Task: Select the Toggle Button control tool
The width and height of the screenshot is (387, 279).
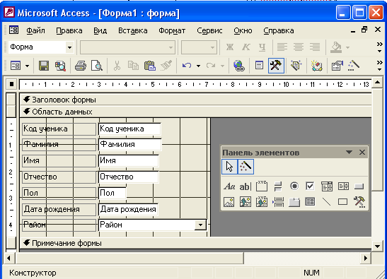Action: point(278,186)
